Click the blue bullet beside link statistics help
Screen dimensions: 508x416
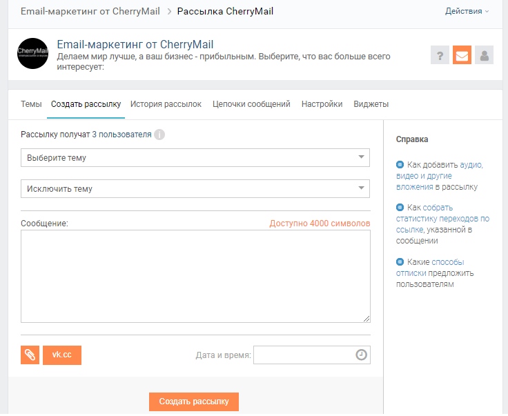click(x=400, y=207)
